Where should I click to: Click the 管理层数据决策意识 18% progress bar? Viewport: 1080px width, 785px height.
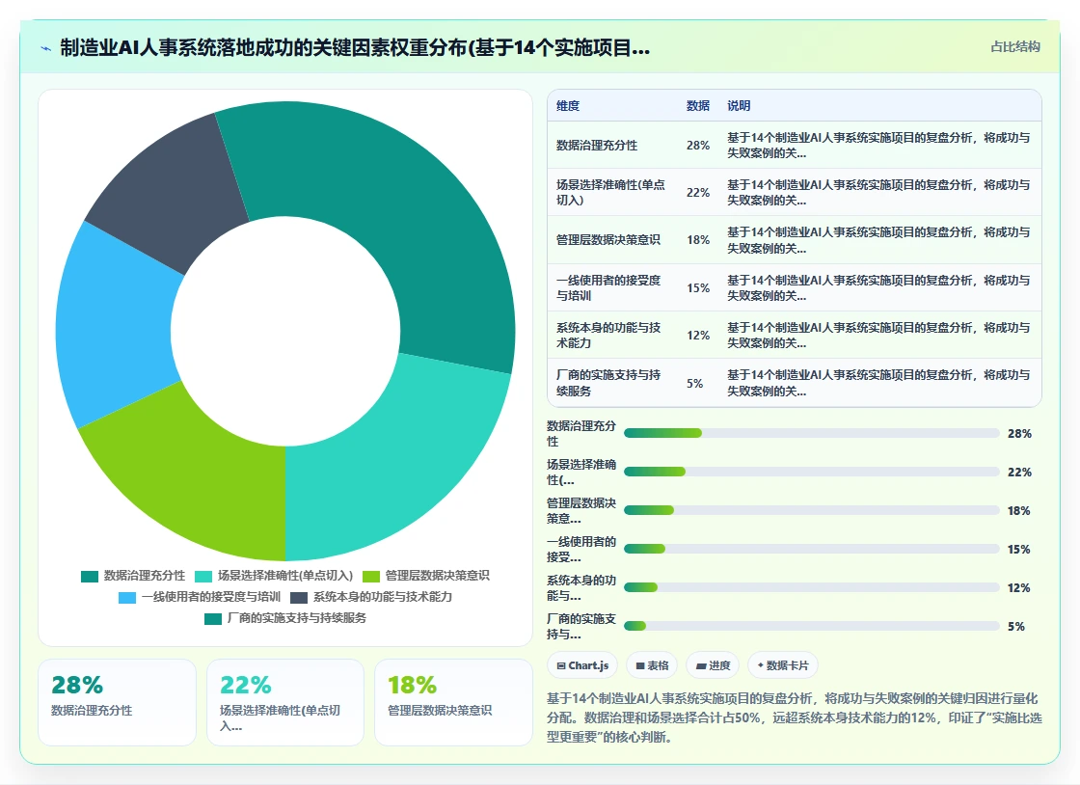[811, 510]
